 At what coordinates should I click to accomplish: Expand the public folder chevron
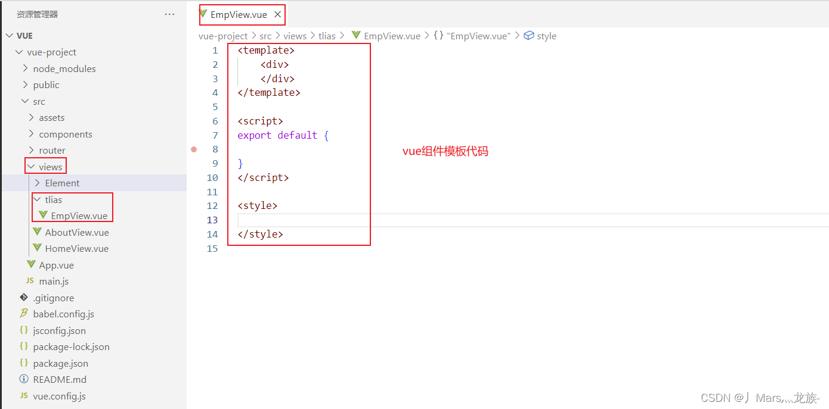[26, 85]
